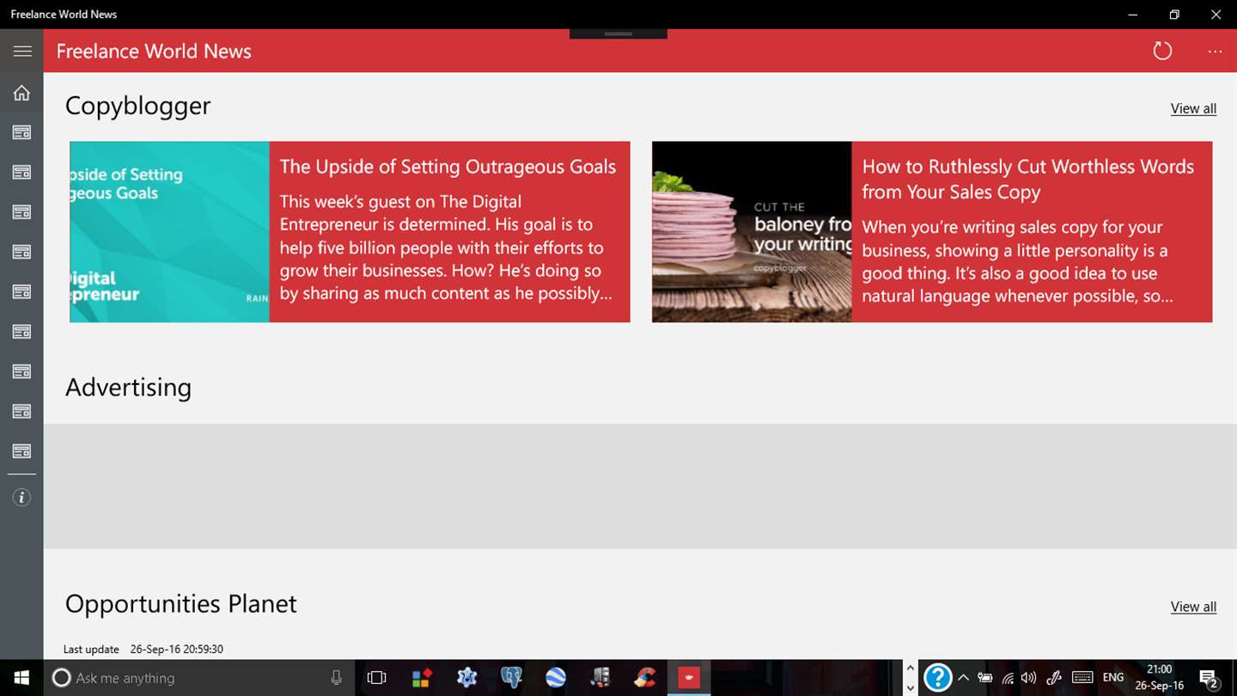1237x696 pixels.
Task: Click the teal Digital Entrepreneur thumbnail
Action: point(169,232)
